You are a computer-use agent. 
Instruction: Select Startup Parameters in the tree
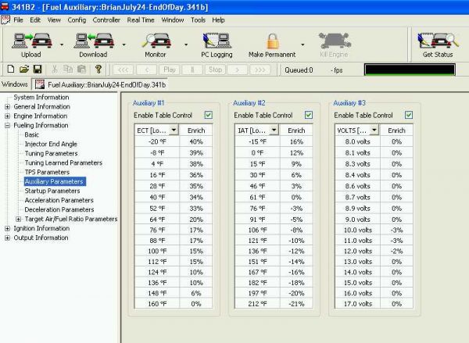pos(52,191)
